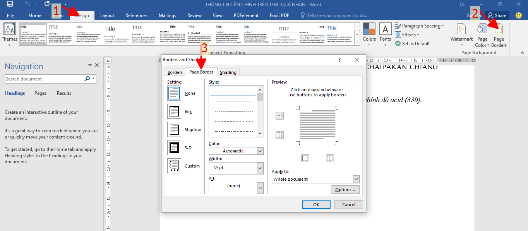The height and width of the screenshot is (231, 528).
Task: Click the dialog Help question mark
Action: 339,60
